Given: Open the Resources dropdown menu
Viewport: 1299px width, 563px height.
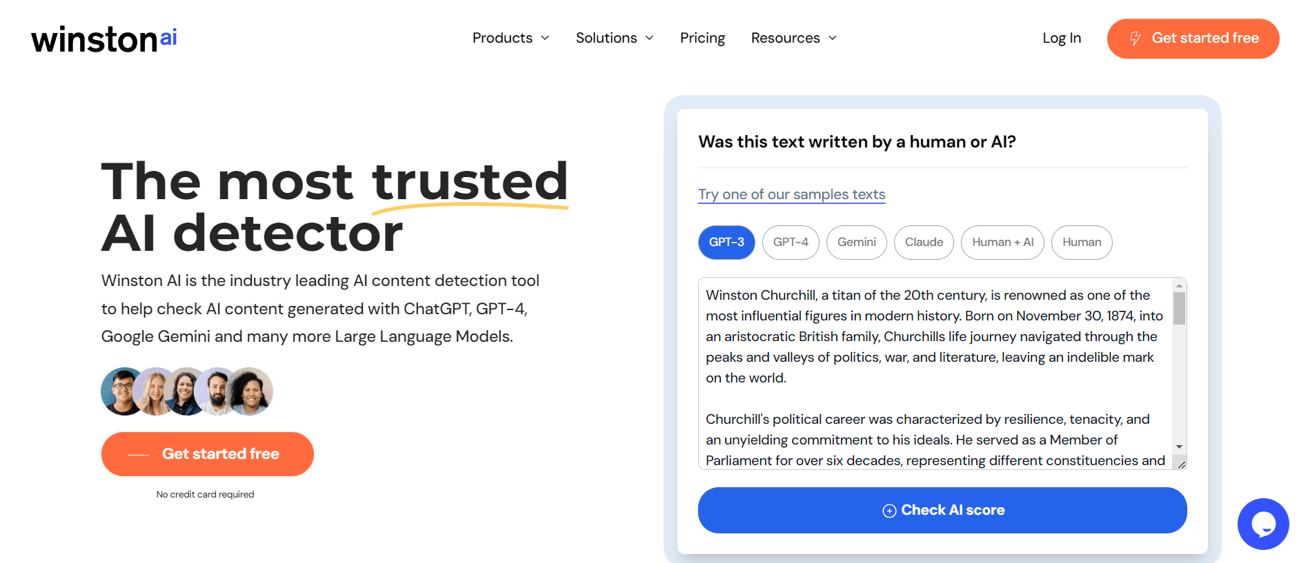Looking at the screenshot, I should [x=793, y=38].
